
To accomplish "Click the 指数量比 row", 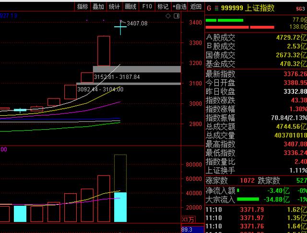I will (256, 162).
